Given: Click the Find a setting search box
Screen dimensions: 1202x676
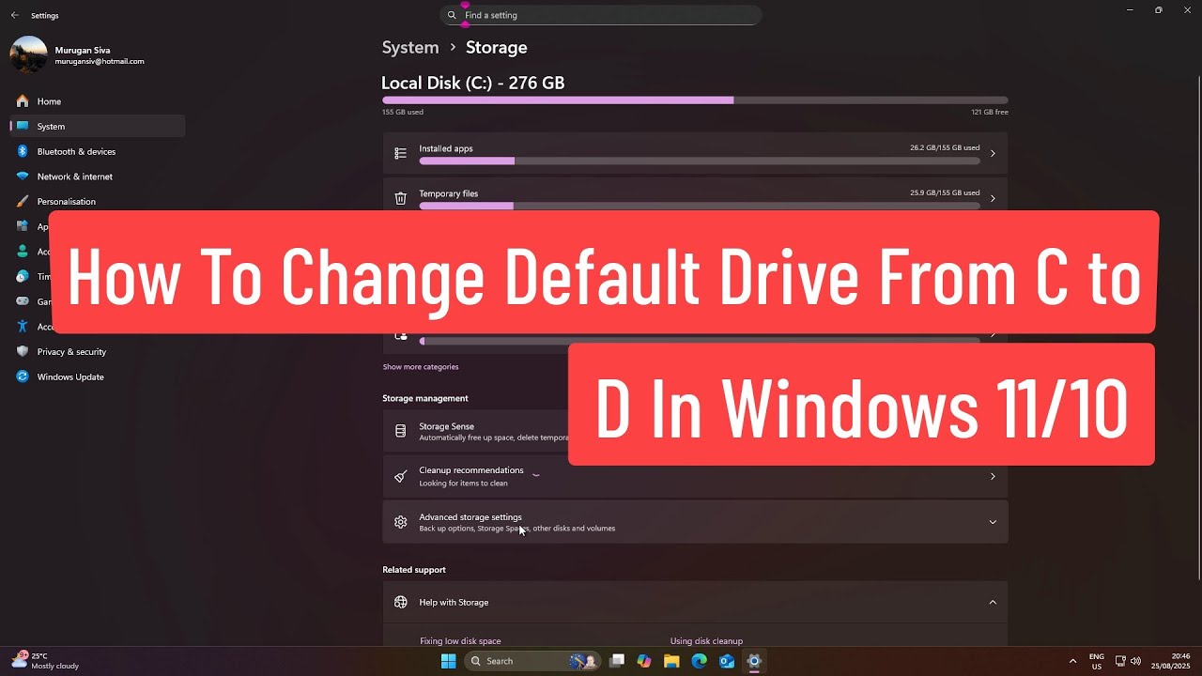Looking at the screenshot, I should click(x=601, y=15).
